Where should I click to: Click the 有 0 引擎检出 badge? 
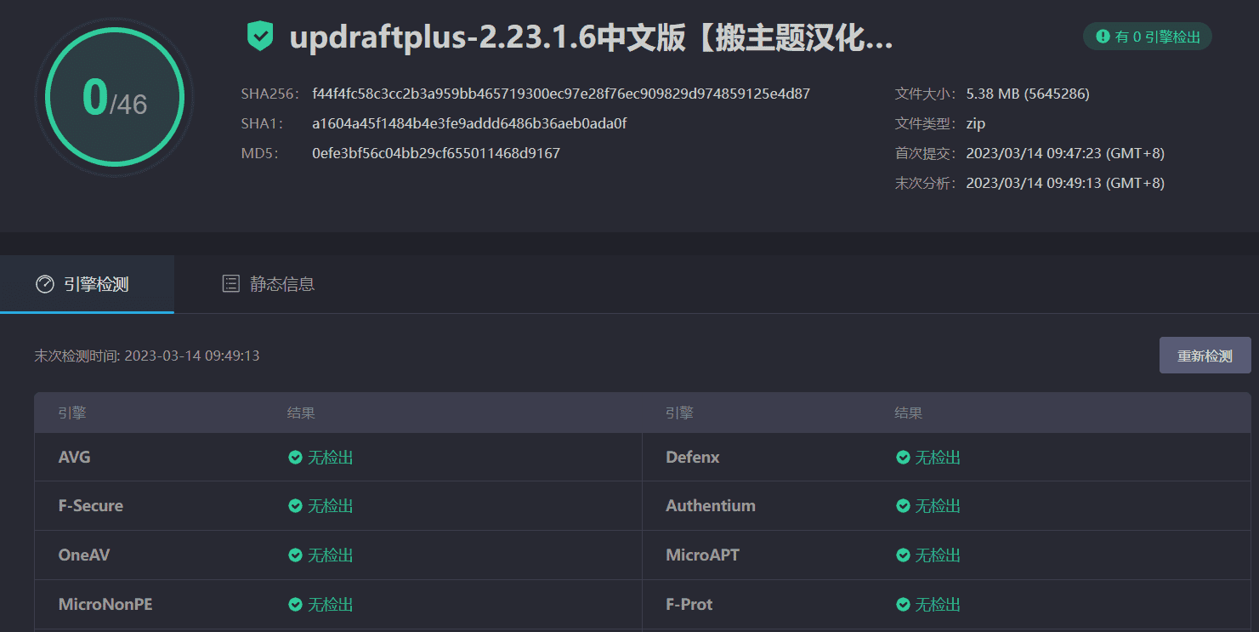click(1147, 37)
